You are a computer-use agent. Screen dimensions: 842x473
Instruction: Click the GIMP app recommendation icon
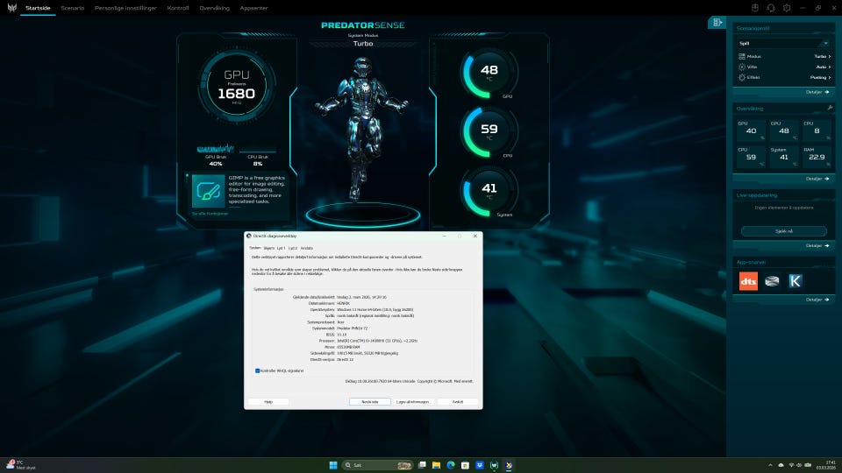click(209, 191)
